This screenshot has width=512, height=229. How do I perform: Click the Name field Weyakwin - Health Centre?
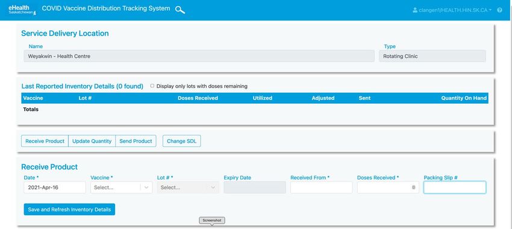(x=199, y=56)
